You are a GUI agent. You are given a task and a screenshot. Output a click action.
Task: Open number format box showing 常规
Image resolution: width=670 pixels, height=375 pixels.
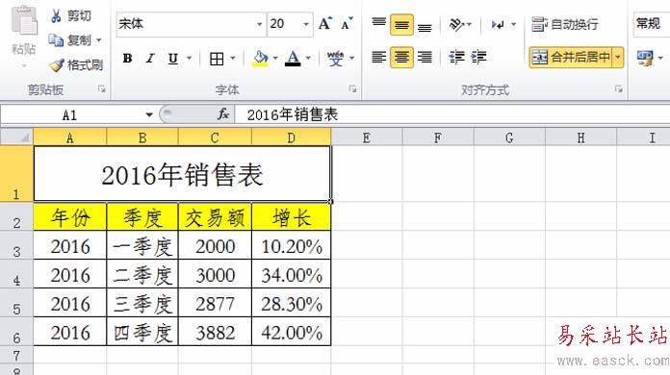pyautogui.click(x=651, y=24)
